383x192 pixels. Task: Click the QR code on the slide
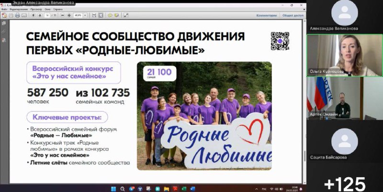280,41
